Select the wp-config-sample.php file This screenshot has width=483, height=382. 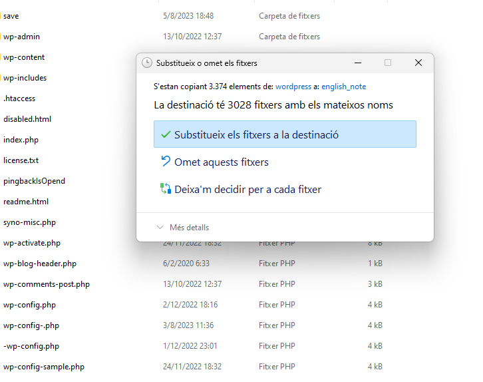[x=43, y=367]
